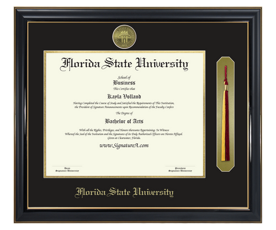The height and width of the screenshot is (230, 276).
Task: Click 'This Certifies that' line
Action: tap(124, 89)
